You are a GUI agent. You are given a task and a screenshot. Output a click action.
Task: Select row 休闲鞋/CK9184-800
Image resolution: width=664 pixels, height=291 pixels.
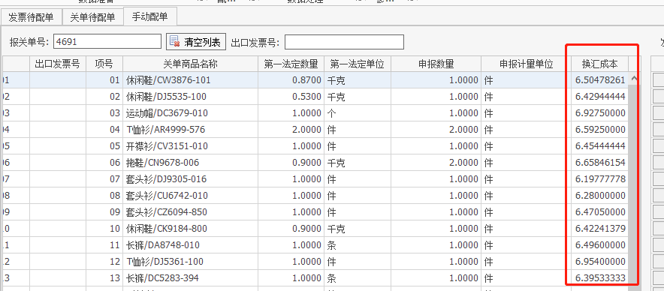point(315,229)
